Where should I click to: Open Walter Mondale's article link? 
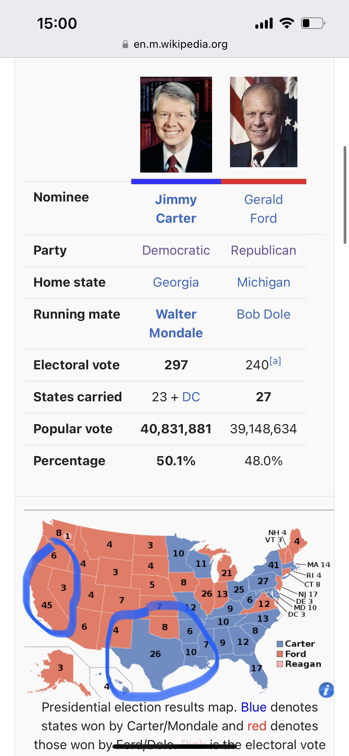(x=176, y=324)
